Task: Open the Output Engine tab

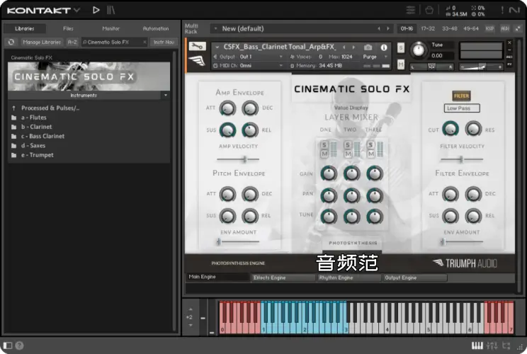Action: tap(415, 278)
